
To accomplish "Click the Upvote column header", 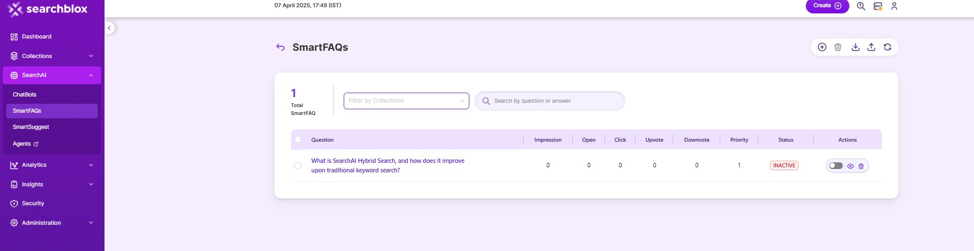I will (654, 140).
